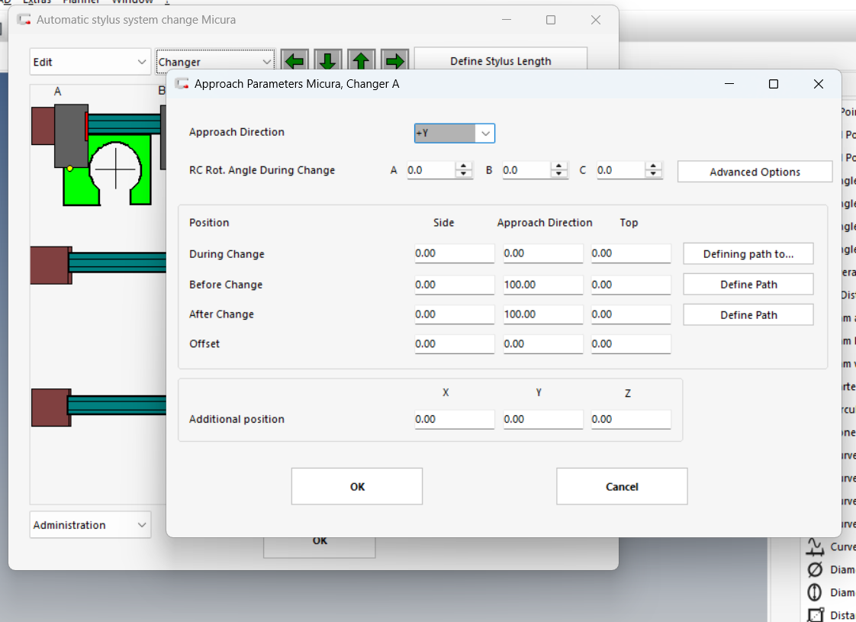Open Advanced Options

755,172
